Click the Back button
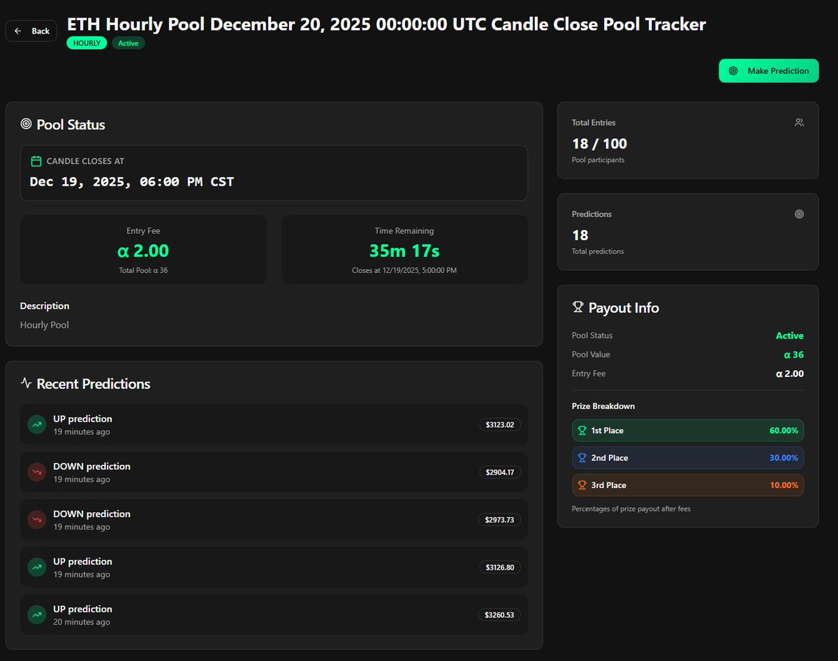Image resolution: width=838 pixels, height=661 pixels. (x=31, y=31)
